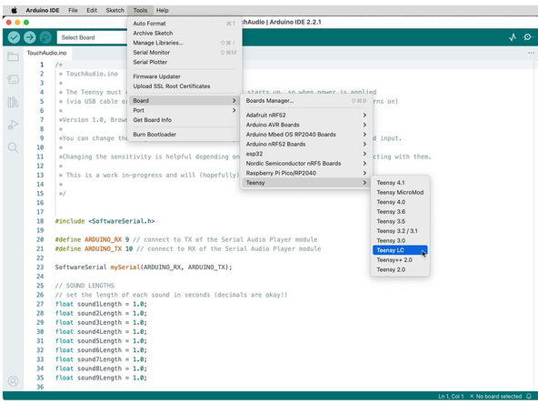Click the notifications bell icon
Screen dimensions: 538x404
[x=529, y=396]
